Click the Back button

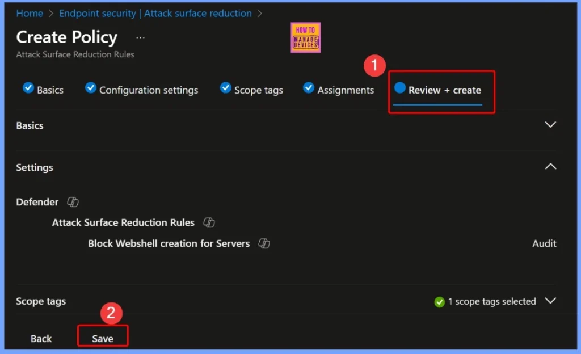(41, 339)
